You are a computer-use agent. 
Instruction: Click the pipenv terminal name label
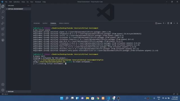click(158, 23)
